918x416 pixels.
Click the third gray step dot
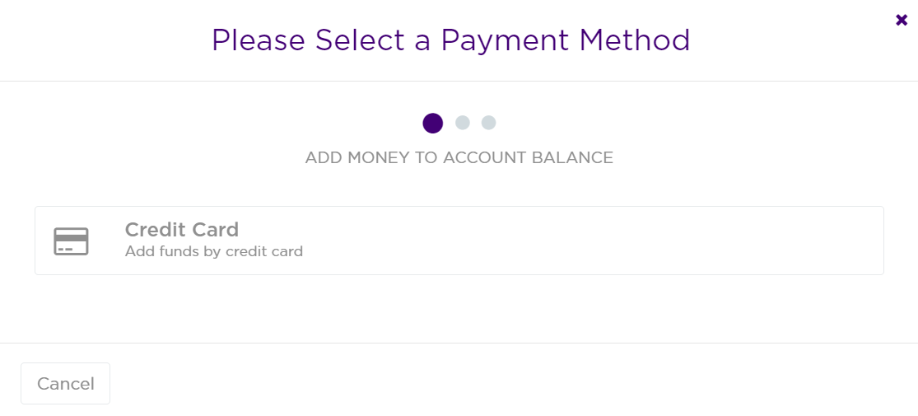[x=489, y=123]
